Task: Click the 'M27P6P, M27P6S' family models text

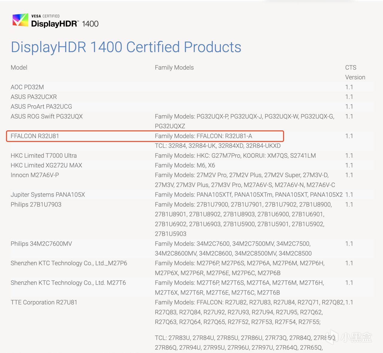Action: [x=240, y=268]
